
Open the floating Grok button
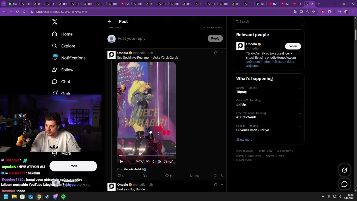tap(344, 170)
